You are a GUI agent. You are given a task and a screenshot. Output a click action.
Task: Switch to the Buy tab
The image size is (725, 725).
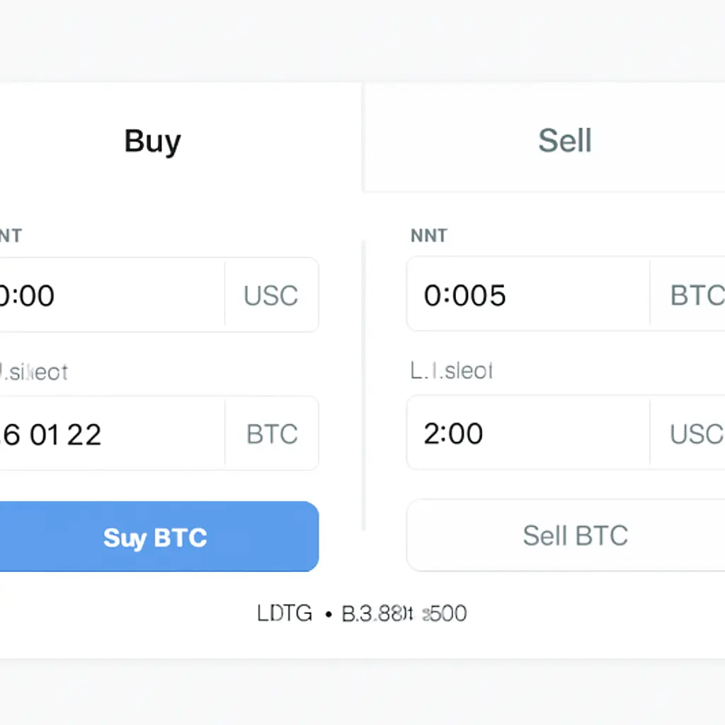[x=152, y=141]
